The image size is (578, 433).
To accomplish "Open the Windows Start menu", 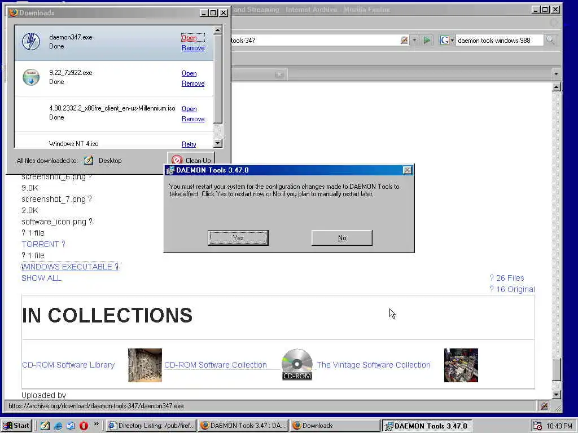I will pyautogui.click(x=16, y=426).
